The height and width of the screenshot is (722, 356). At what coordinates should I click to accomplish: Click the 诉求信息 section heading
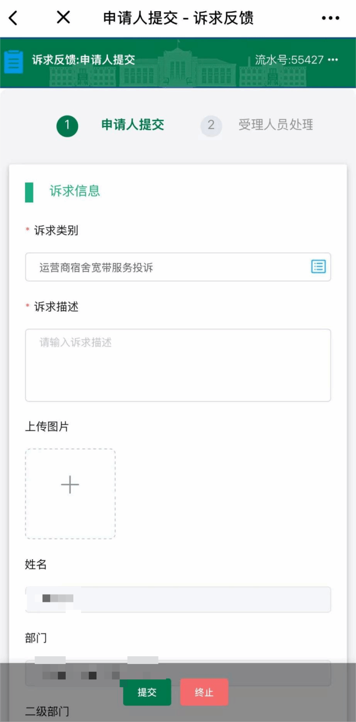click(74, 191)
